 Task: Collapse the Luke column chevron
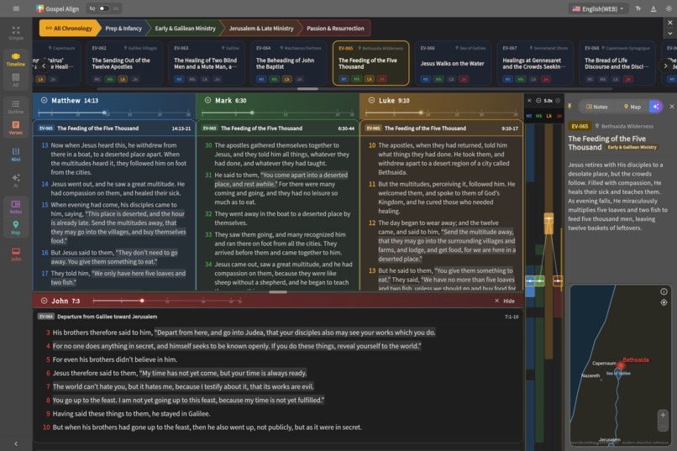pyautogui.click(x=371, y=100)
